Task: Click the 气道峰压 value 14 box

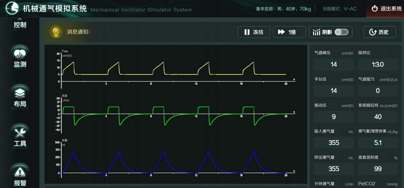Action: coord(334,65)
